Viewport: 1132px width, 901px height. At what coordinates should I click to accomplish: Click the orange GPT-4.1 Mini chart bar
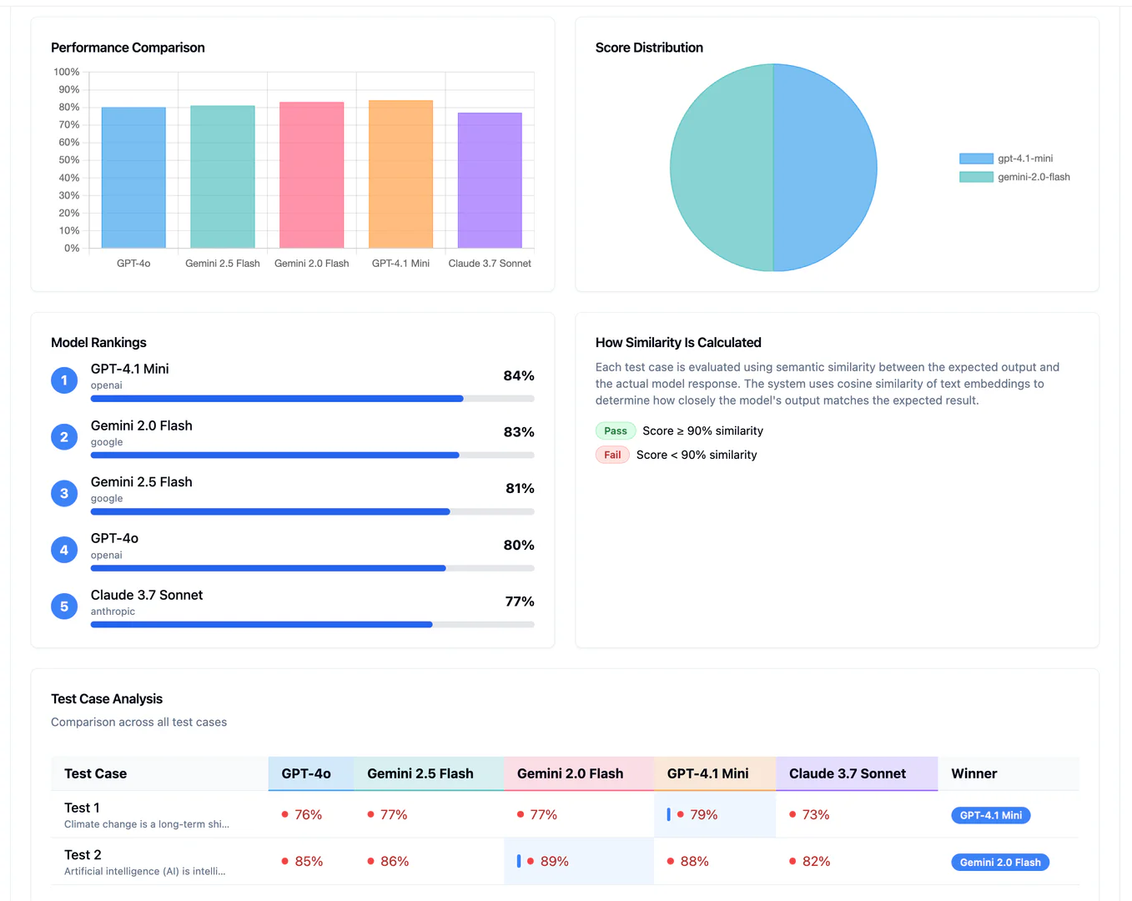click(400, 174)
